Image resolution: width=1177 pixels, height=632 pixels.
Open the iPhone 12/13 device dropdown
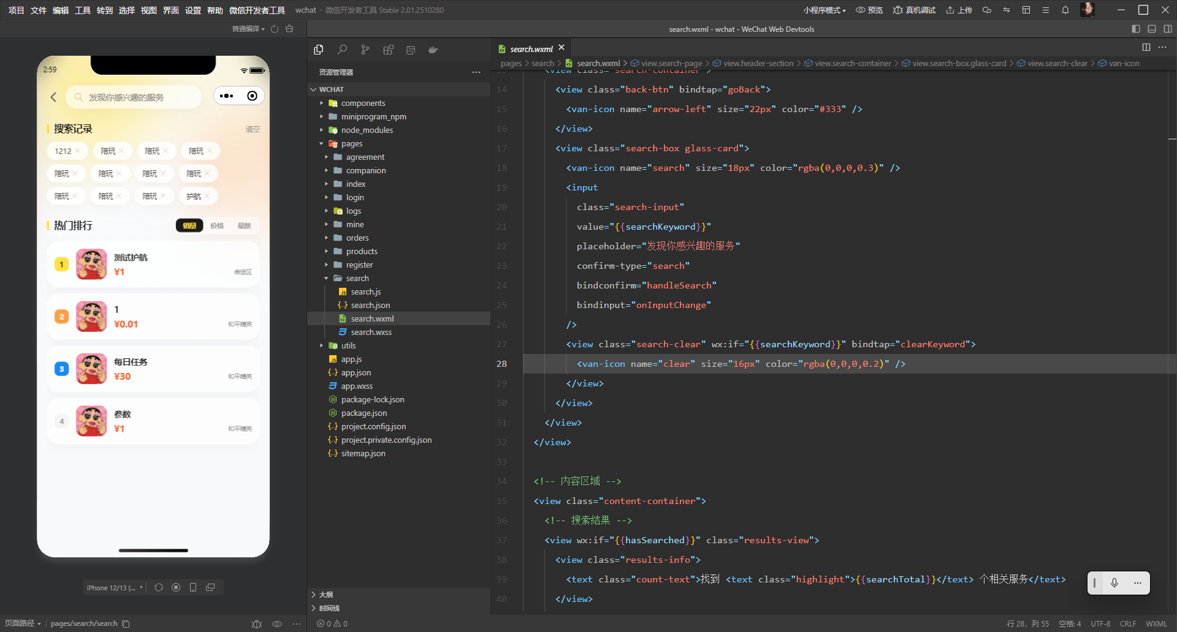[x=115, y=587]
